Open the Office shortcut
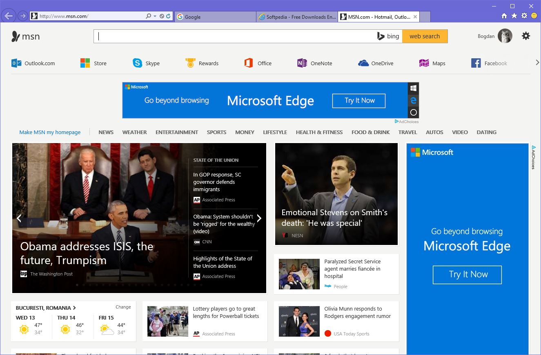Screen dimensions: 541x355 (258, 63)
